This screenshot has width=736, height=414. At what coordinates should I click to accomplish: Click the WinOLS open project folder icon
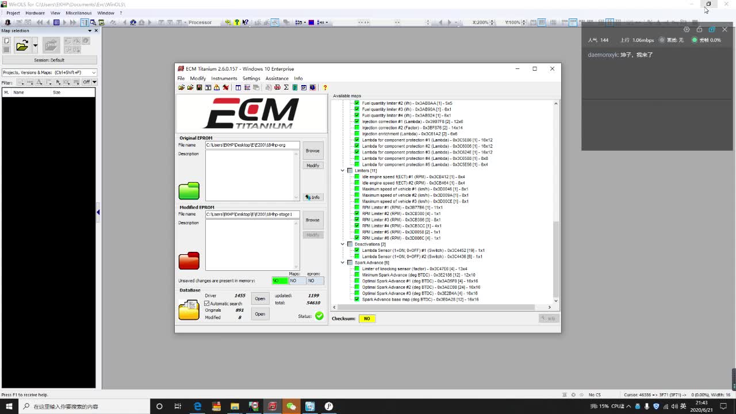(x=22, y=45)
